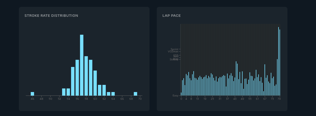This screenshot has height=116, width=316.
Task: Click the Steady pace zone label
Action: click(174, 60)
